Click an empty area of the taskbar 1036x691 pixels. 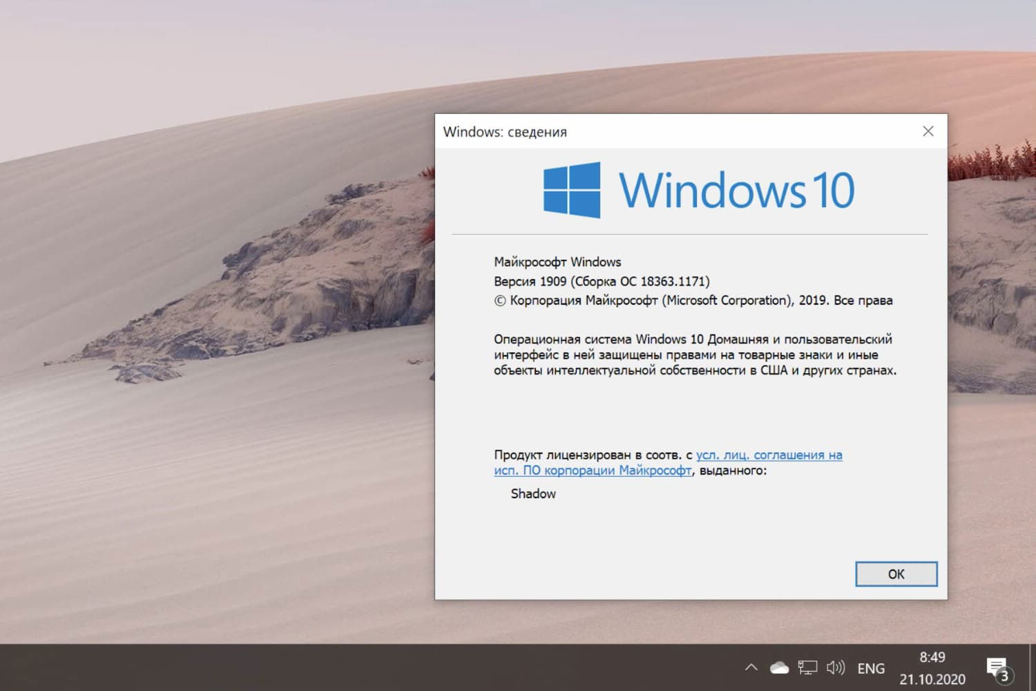coord(345,668)
